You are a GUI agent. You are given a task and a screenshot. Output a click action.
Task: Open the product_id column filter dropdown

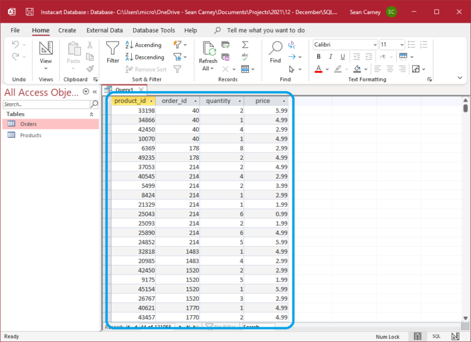tap(151, 101)
